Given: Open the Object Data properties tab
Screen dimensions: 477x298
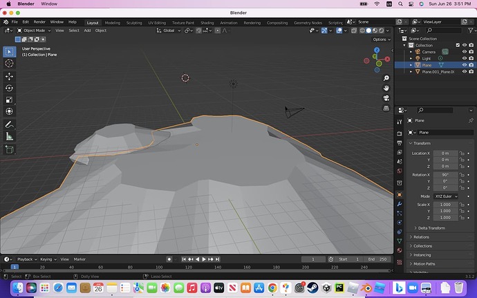Looking at the screenshot, I should [x=400, y=241].
